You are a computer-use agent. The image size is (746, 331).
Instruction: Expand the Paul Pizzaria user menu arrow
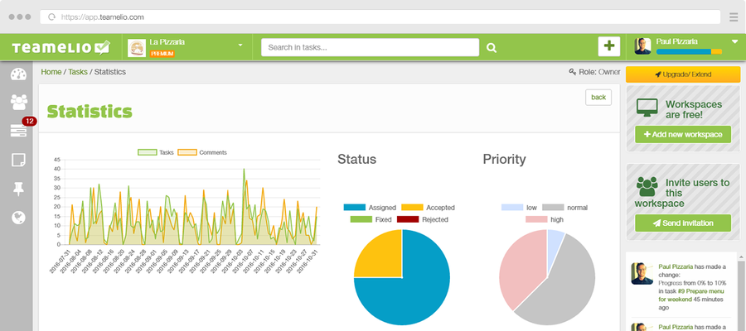[x=734, y=42]
